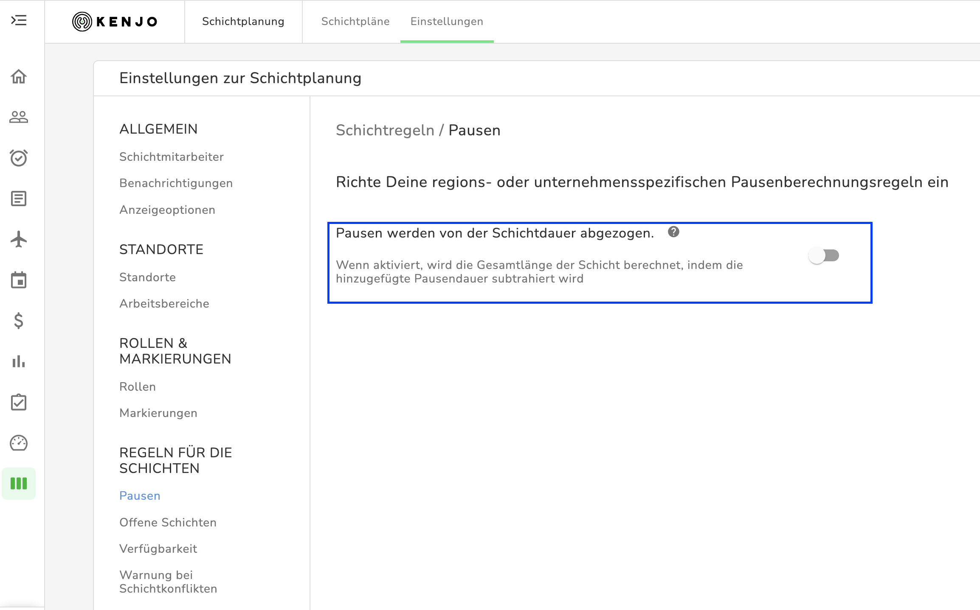Viewport: 980px width, 610px height.
Task: Expand the sidebar menu icon
Action: (19, 20)
